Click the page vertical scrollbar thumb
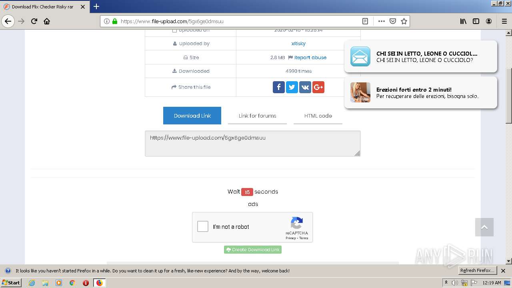The height and width of the screenshot is (288, 512). 509,96
